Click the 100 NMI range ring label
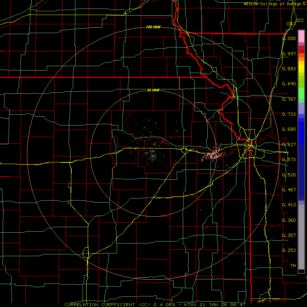This screenshot has height=307, width=307. coord(153,27)
